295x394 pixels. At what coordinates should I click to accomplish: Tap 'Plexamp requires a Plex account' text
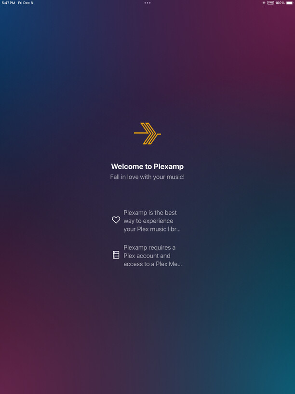point(153,256)
